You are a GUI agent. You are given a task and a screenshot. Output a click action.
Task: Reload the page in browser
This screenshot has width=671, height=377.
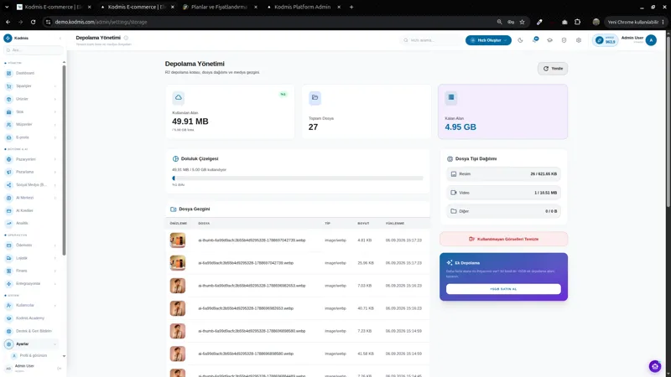click(33, 22)
